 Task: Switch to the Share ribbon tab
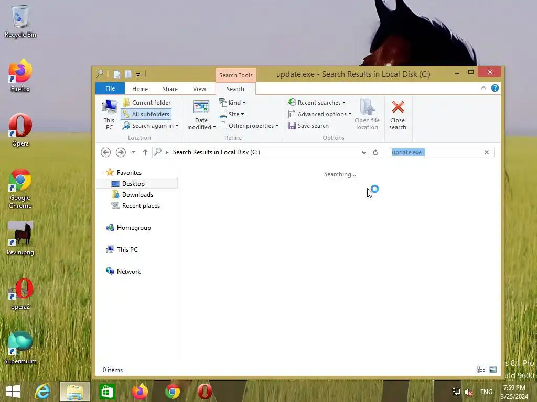coord(170,89)
